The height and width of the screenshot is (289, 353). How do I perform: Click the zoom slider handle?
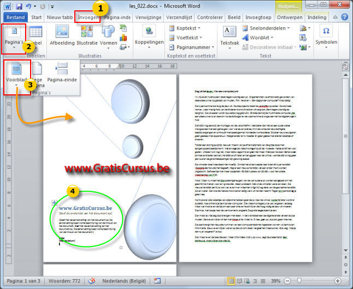pyautogui.click(x=299, y=280)
